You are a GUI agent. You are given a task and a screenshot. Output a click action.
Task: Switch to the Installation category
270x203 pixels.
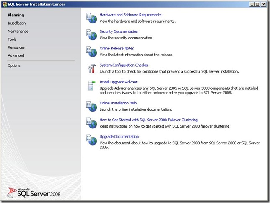tap(17, 23)
